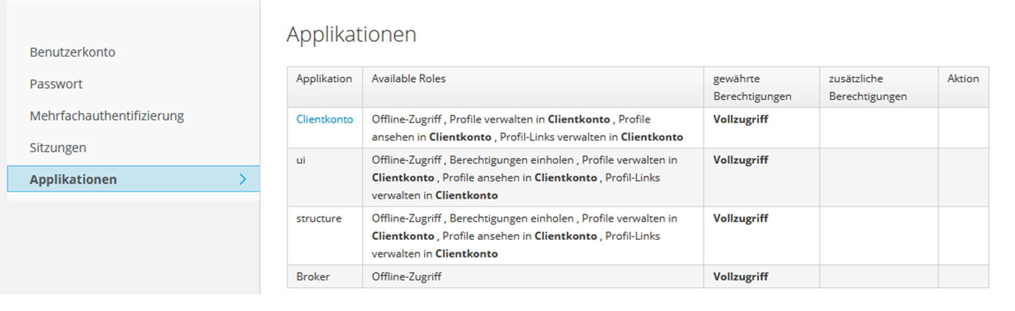Select the ui application cell
This screenshot has width=1015, height=311.
(x=301, y=160)
